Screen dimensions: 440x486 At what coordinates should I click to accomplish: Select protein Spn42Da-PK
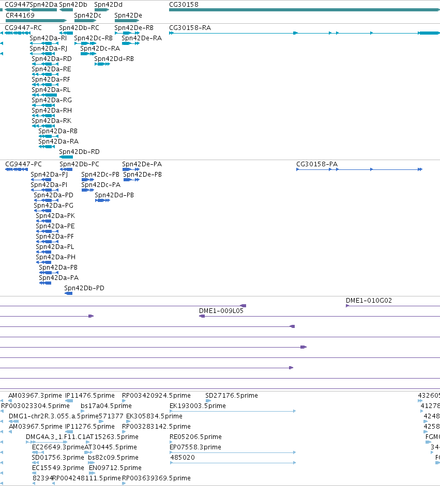(x=55, y=216)
